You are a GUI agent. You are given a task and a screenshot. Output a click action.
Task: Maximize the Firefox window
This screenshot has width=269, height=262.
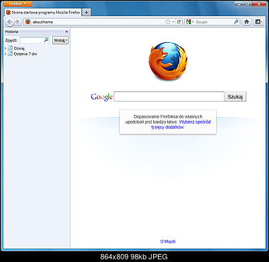[248, 3]
